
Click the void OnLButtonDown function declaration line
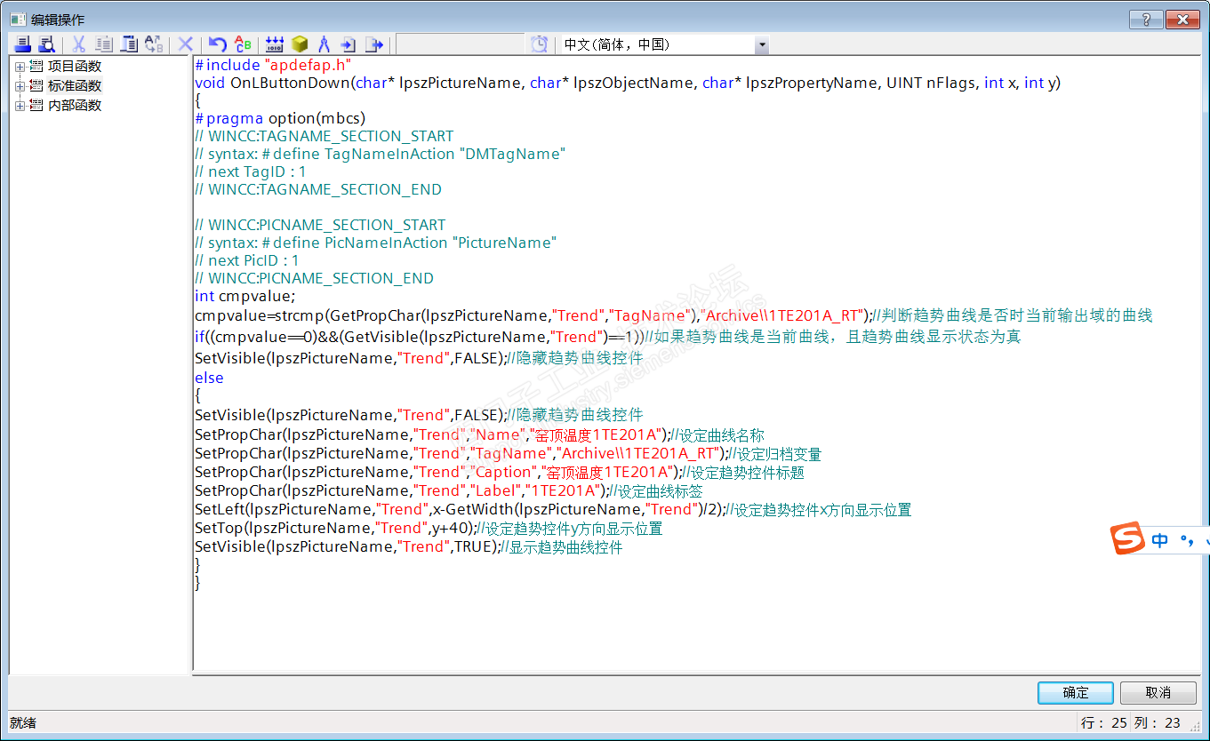(x=628, y=83)
